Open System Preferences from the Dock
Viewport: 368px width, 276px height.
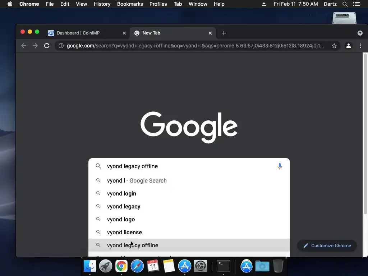201,266
